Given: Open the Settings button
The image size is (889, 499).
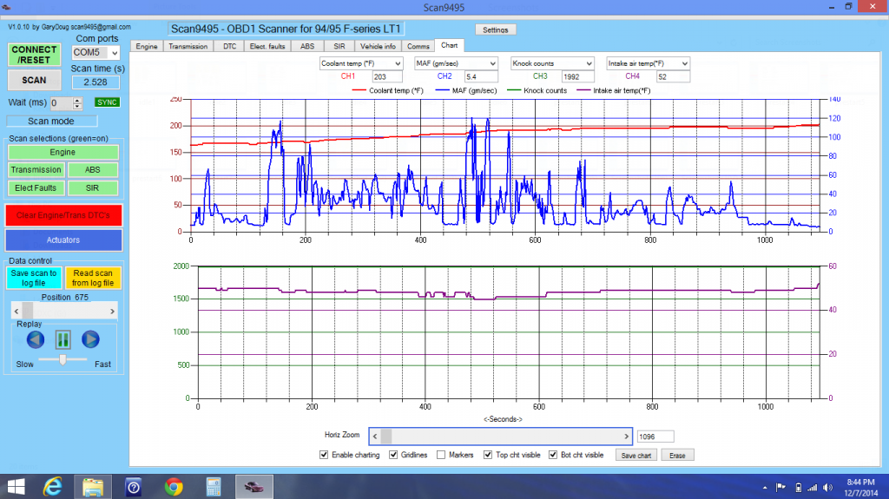Looking at the screenshot, I should pyautogui.click(x=496, y=30).
